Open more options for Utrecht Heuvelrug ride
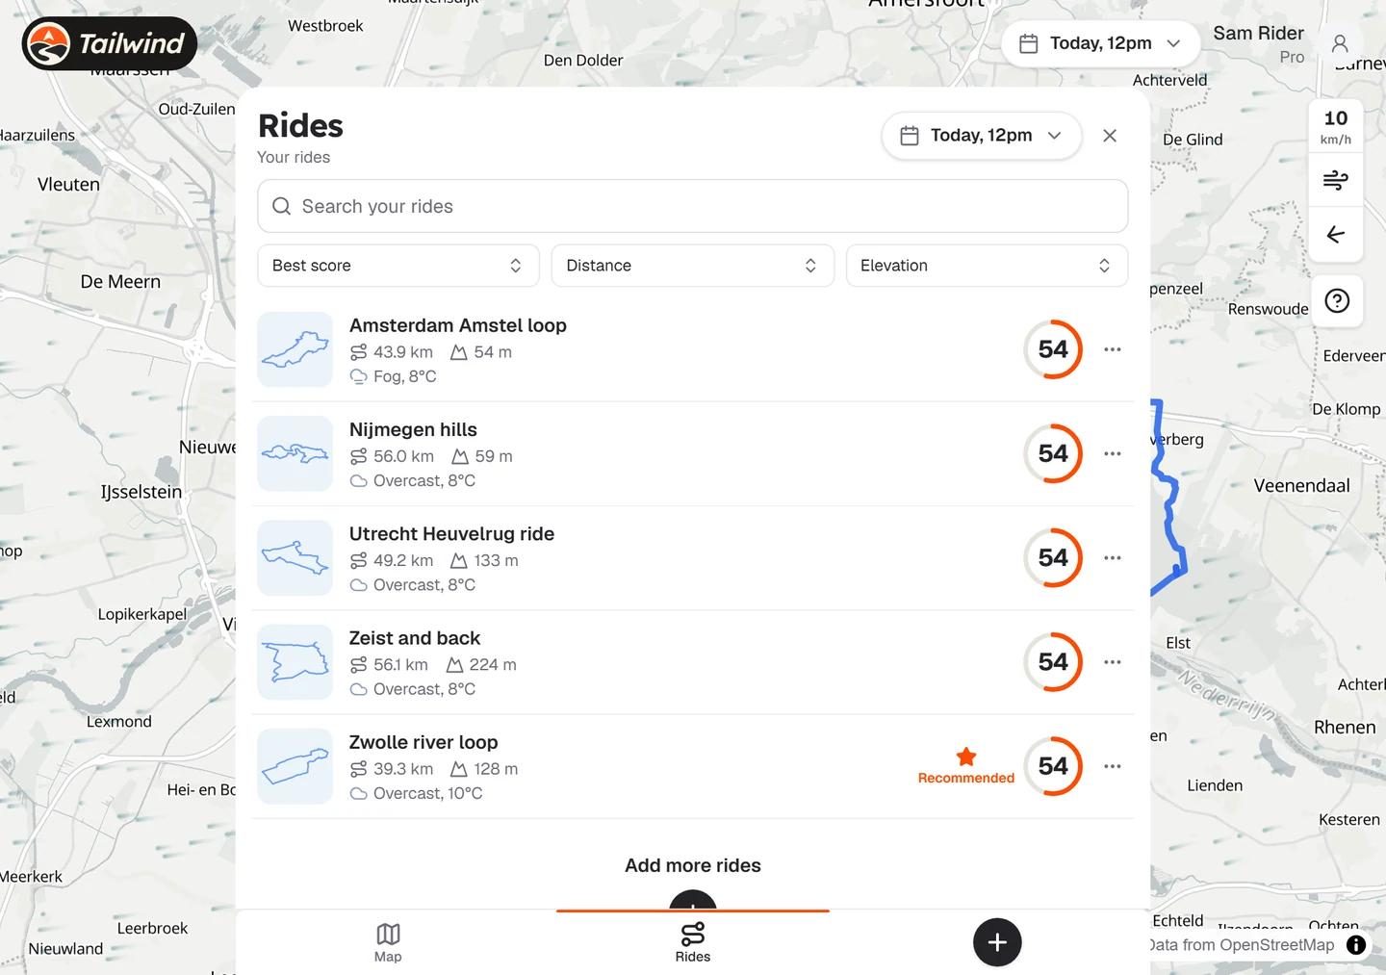Viewport: 1386px width, 975px height. [x=1113, y=557]
